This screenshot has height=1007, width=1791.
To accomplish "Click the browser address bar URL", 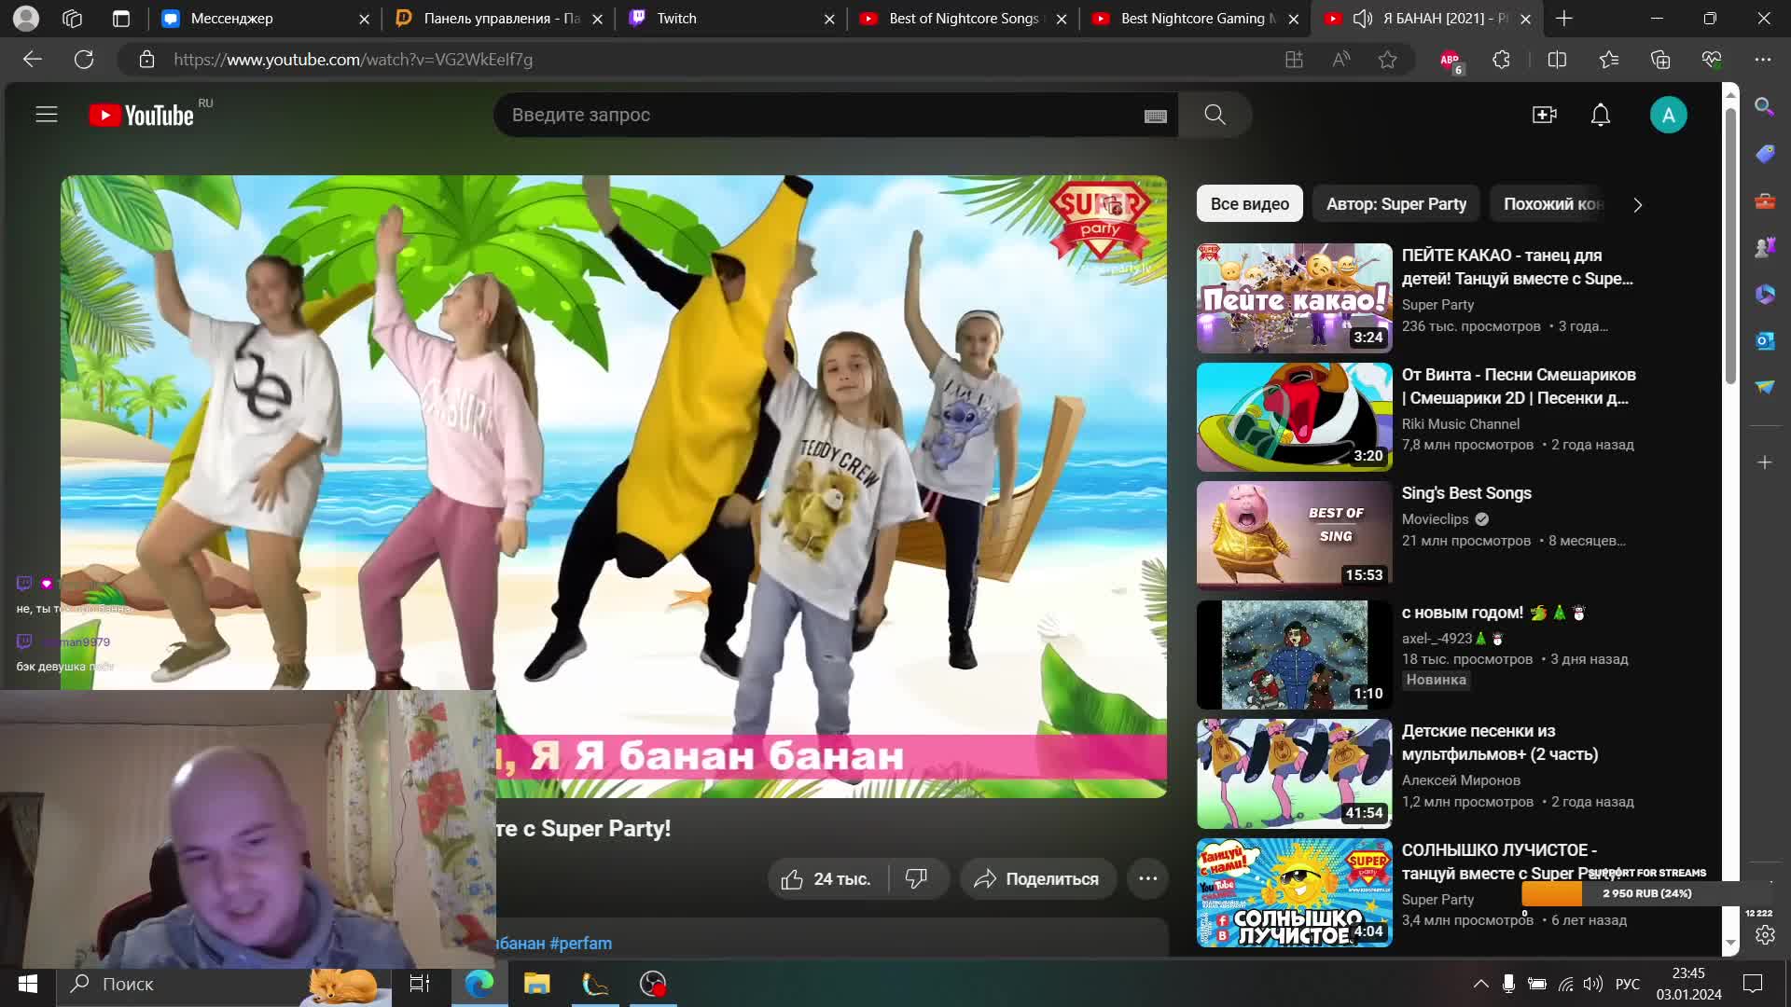I will pyautogui.click(x=353, y=59).
